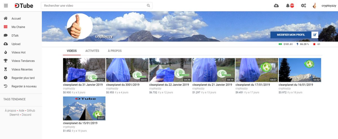
Task: Click title text cleanplanet du 17/01/2019
Action: pos(253,85)
